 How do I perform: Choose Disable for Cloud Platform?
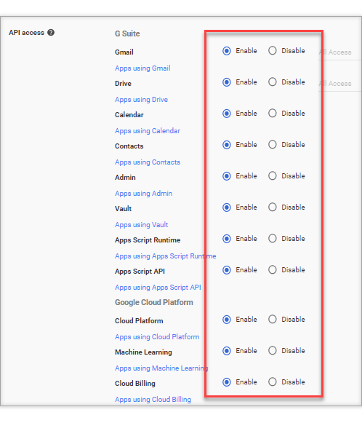273,320
